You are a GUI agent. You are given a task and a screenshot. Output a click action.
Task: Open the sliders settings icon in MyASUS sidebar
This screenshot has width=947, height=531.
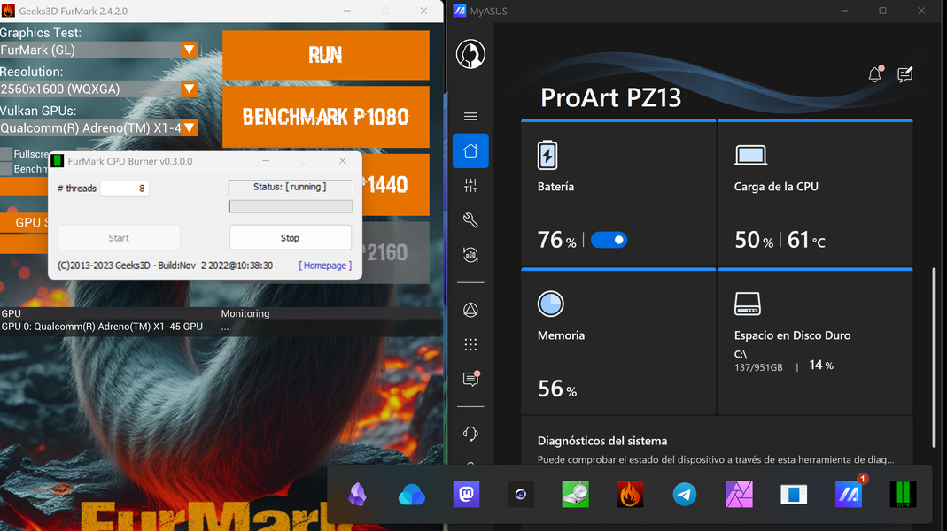click(470, 185)
